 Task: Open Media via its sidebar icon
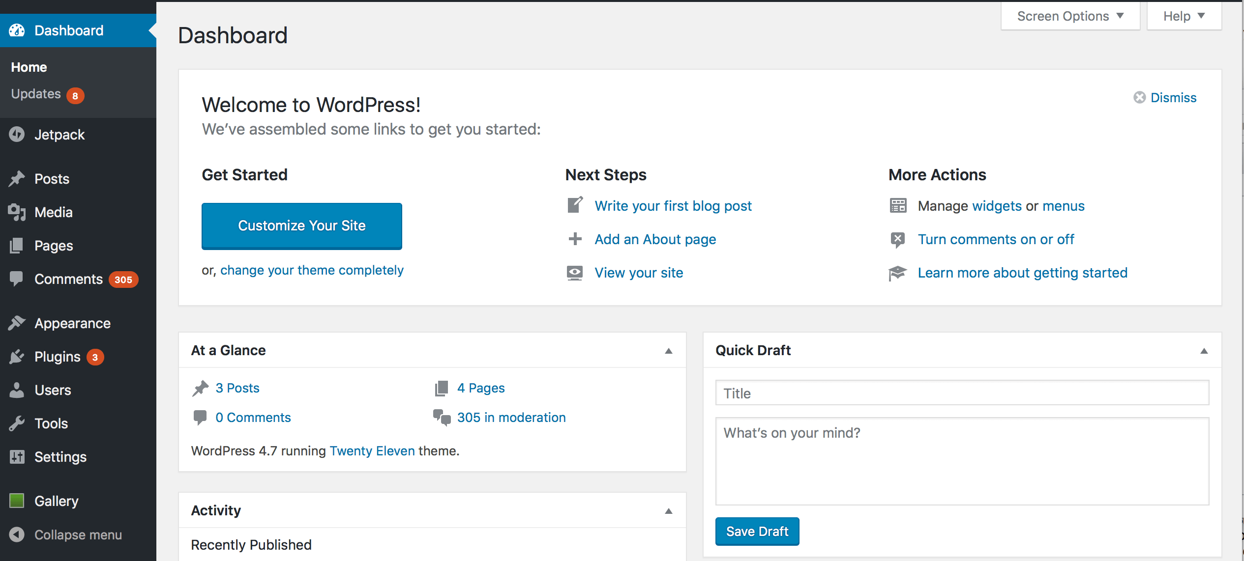pos(17,212)
